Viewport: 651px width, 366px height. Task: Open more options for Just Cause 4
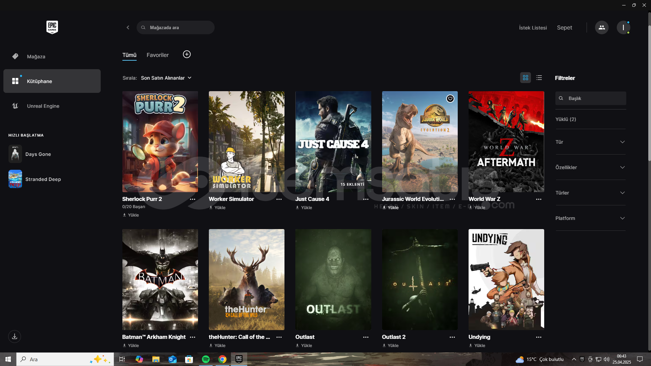(366, 199)
